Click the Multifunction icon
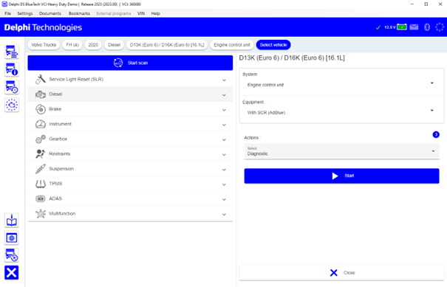This screenshot has height=287, width=447. (41, 213)
